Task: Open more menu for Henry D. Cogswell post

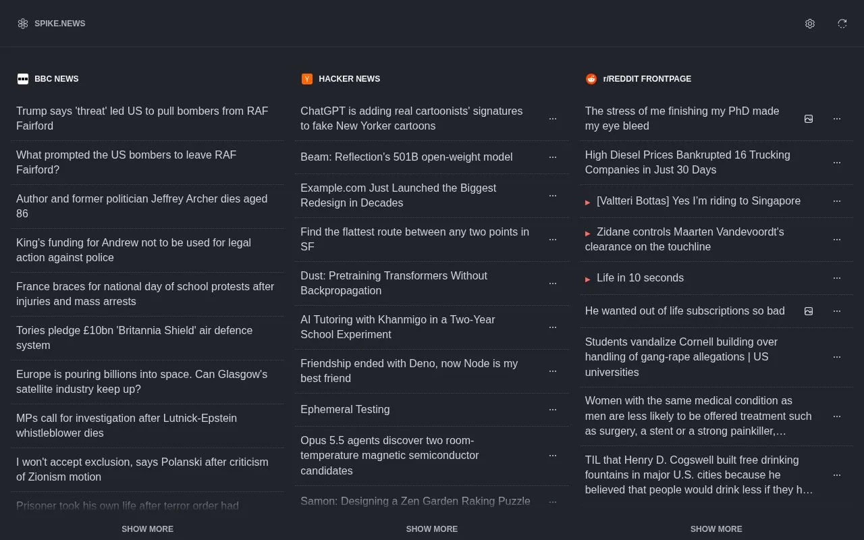Action: (837, 475)
